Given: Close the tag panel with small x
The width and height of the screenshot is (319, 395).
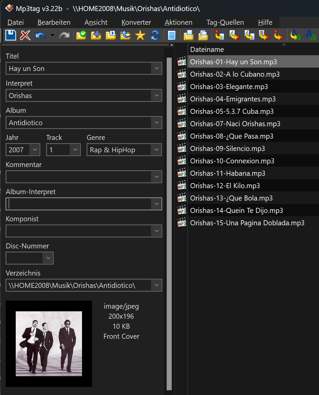Looking at the screenshot, I should (x=172, y=45).
